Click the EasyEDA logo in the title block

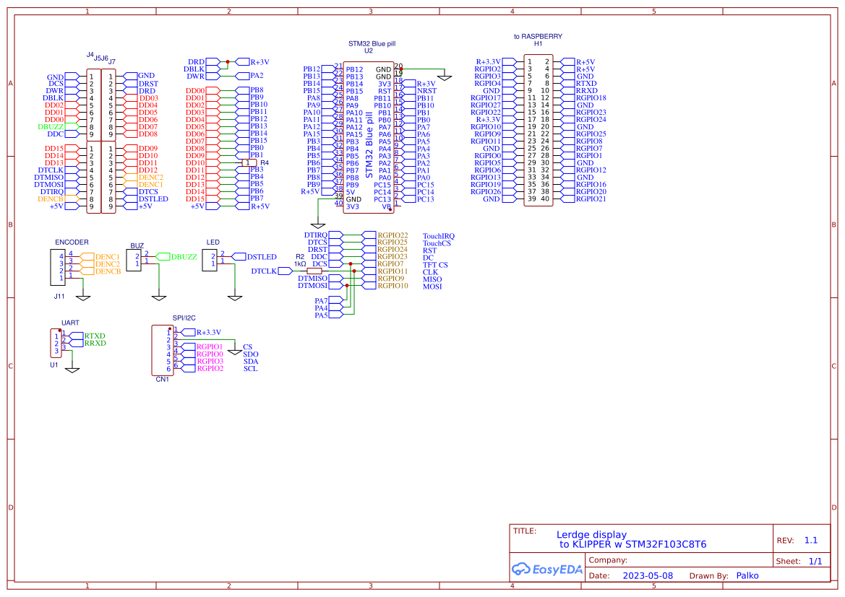546,570
